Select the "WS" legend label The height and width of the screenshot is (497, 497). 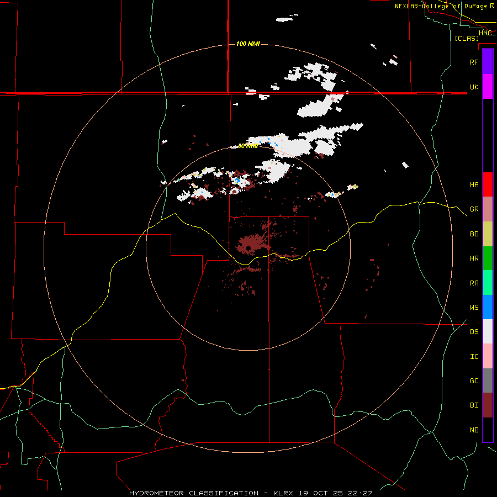(x=474, y=308)
